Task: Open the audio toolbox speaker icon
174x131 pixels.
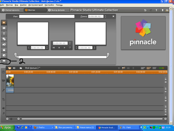Action: (14, 68)
